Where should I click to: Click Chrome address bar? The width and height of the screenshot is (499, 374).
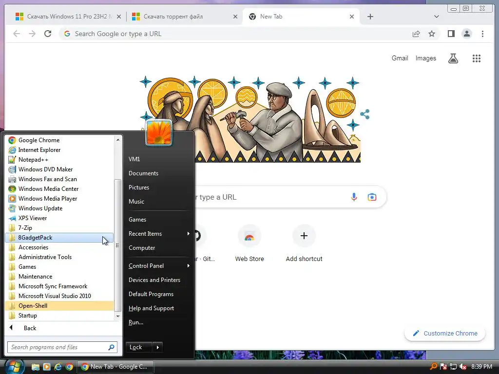click(235, 34)
